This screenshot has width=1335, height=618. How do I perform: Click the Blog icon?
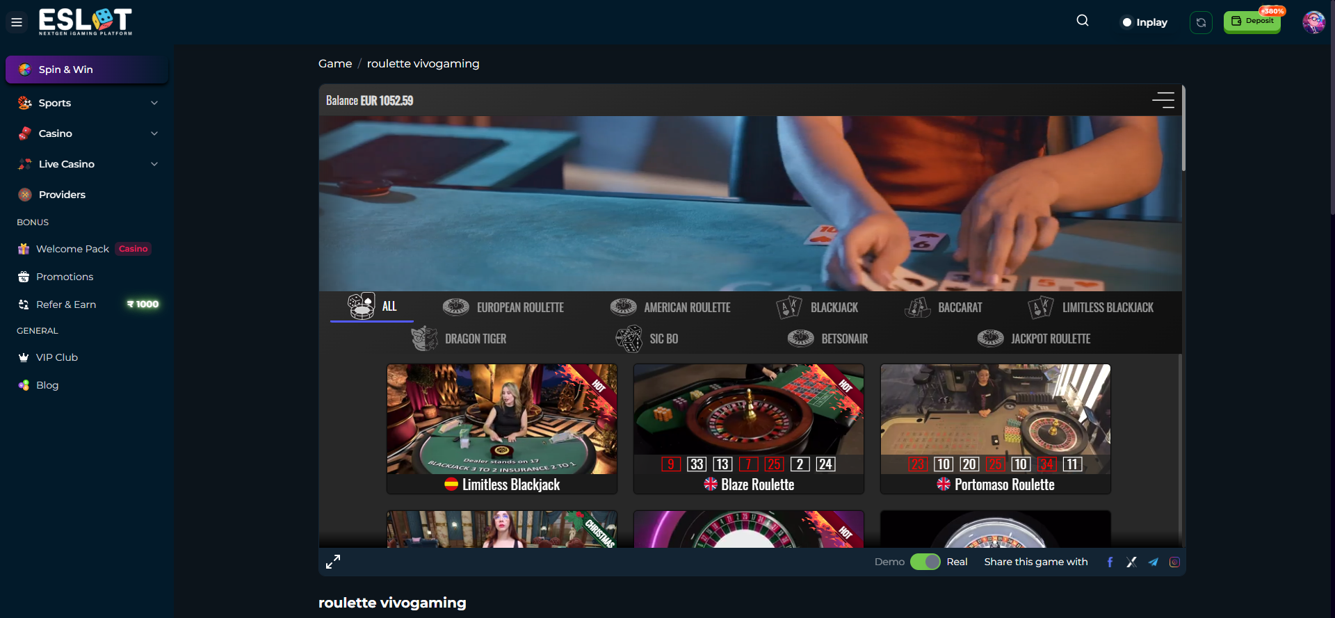pos(24,385)
